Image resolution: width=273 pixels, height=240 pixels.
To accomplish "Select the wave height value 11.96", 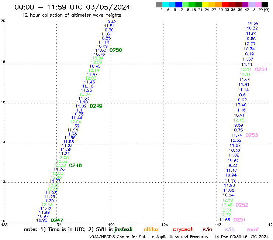I will click(229, 185).
